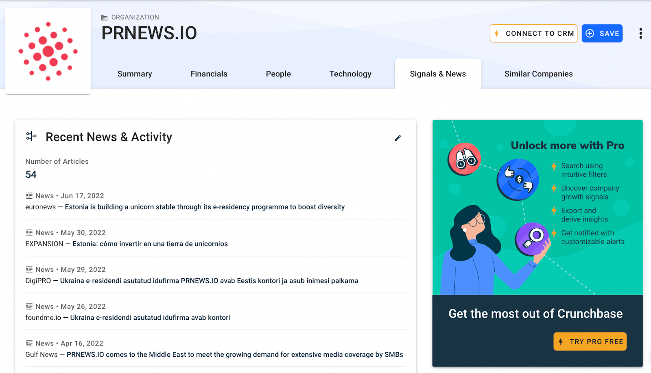651x373 pixels.
Task: Open the Similar Companies tab
Action: tap(538, 74)
